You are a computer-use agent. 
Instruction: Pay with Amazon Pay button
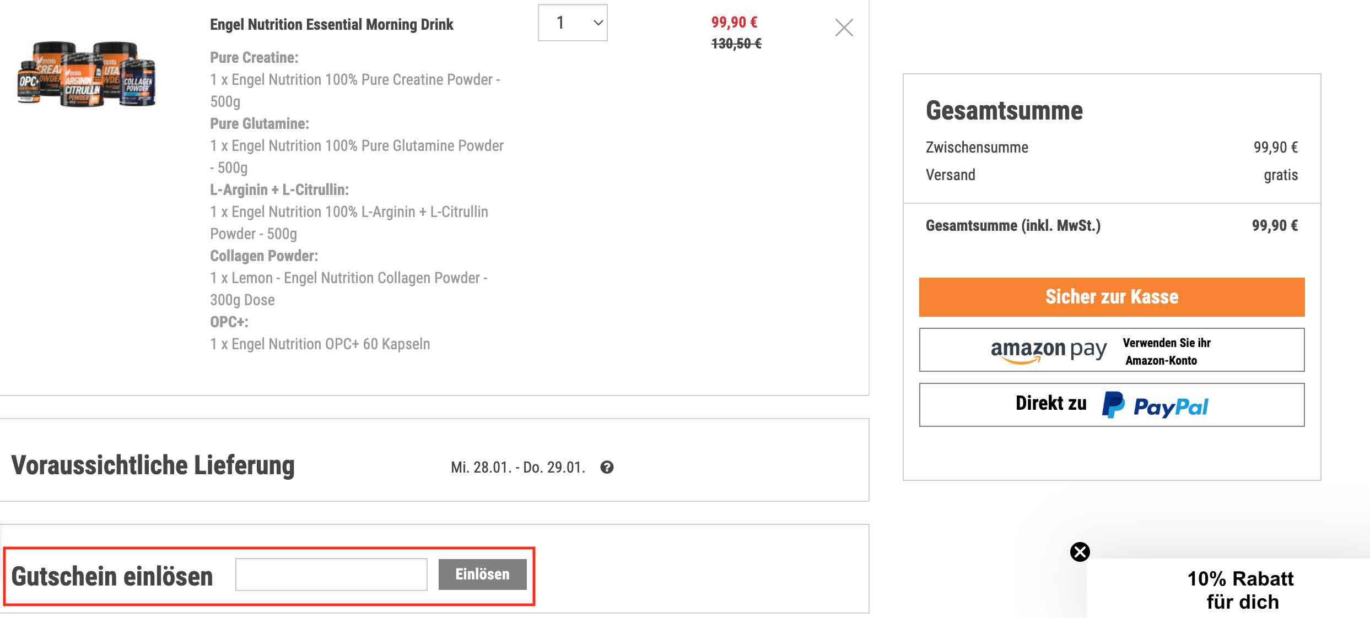1112,350
